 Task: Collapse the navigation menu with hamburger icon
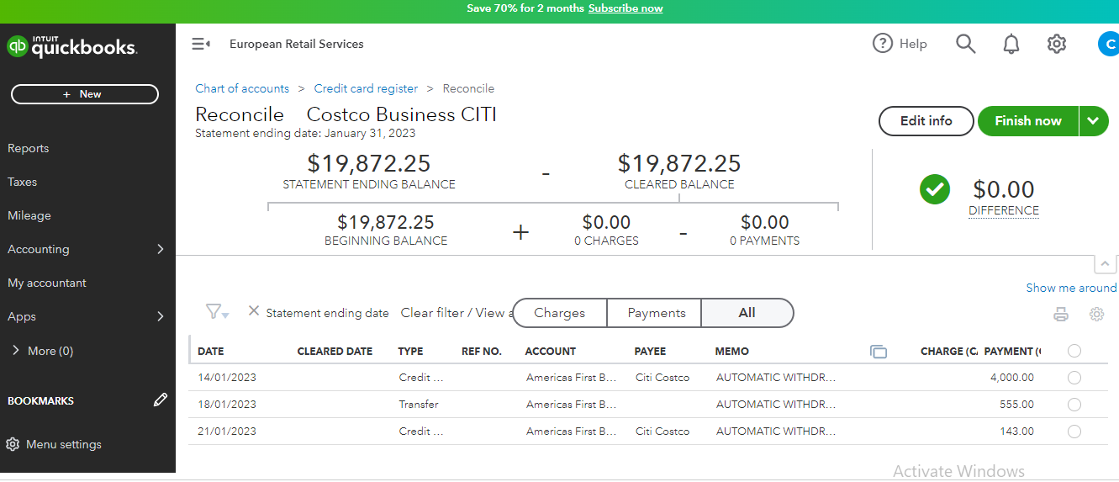click(x=201, y=44)
